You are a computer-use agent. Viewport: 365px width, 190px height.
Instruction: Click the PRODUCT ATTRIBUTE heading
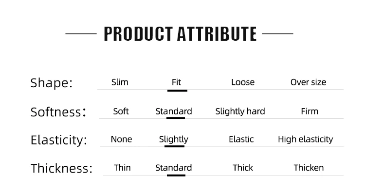tap(180, 34)
